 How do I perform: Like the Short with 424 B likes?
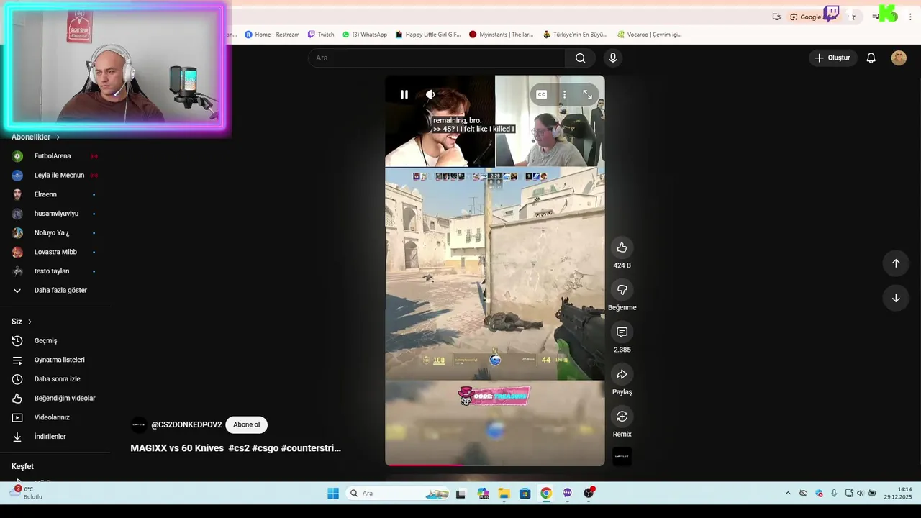pos(622,247)
